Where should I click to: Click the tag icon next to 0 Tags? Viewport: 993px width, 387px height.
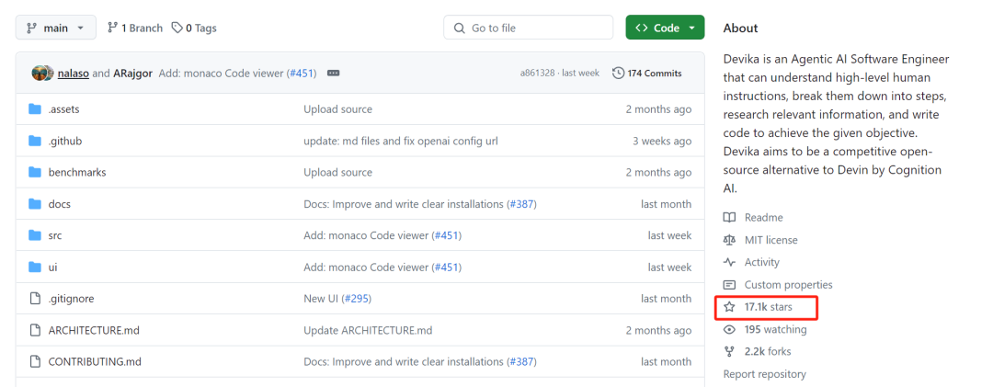(177, 28)
